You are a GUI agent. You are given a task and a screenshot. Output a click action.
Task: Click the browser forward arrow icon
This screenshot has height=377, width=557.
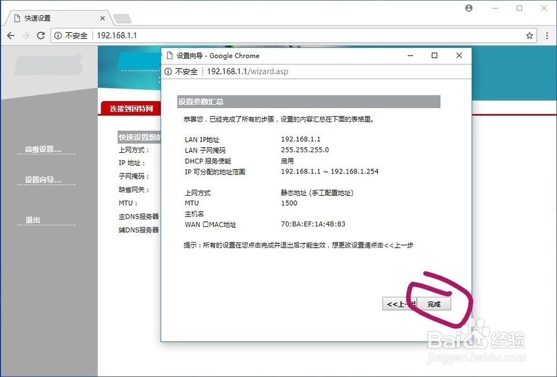pyautogui.click(x=25, y=35)
